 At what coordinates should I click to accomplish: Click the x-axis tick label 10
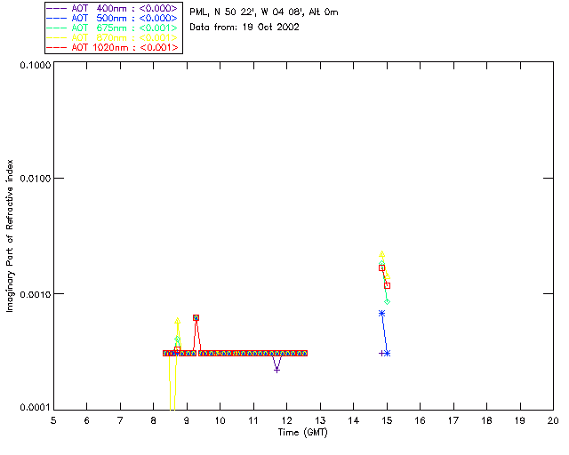220,420
